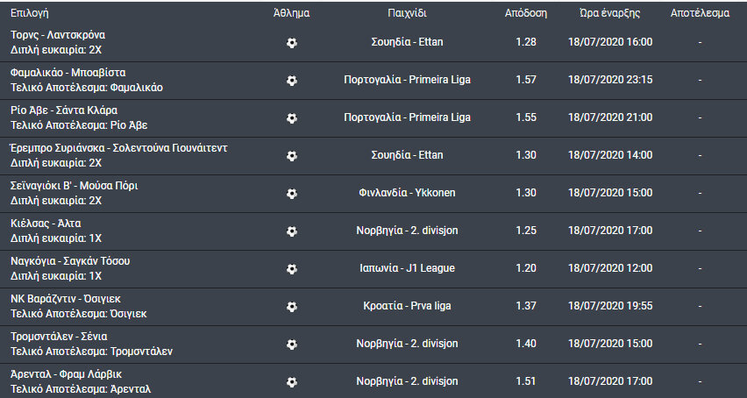
Task: Click the Επιλογή column header
Action: click(x=30, y=13)
